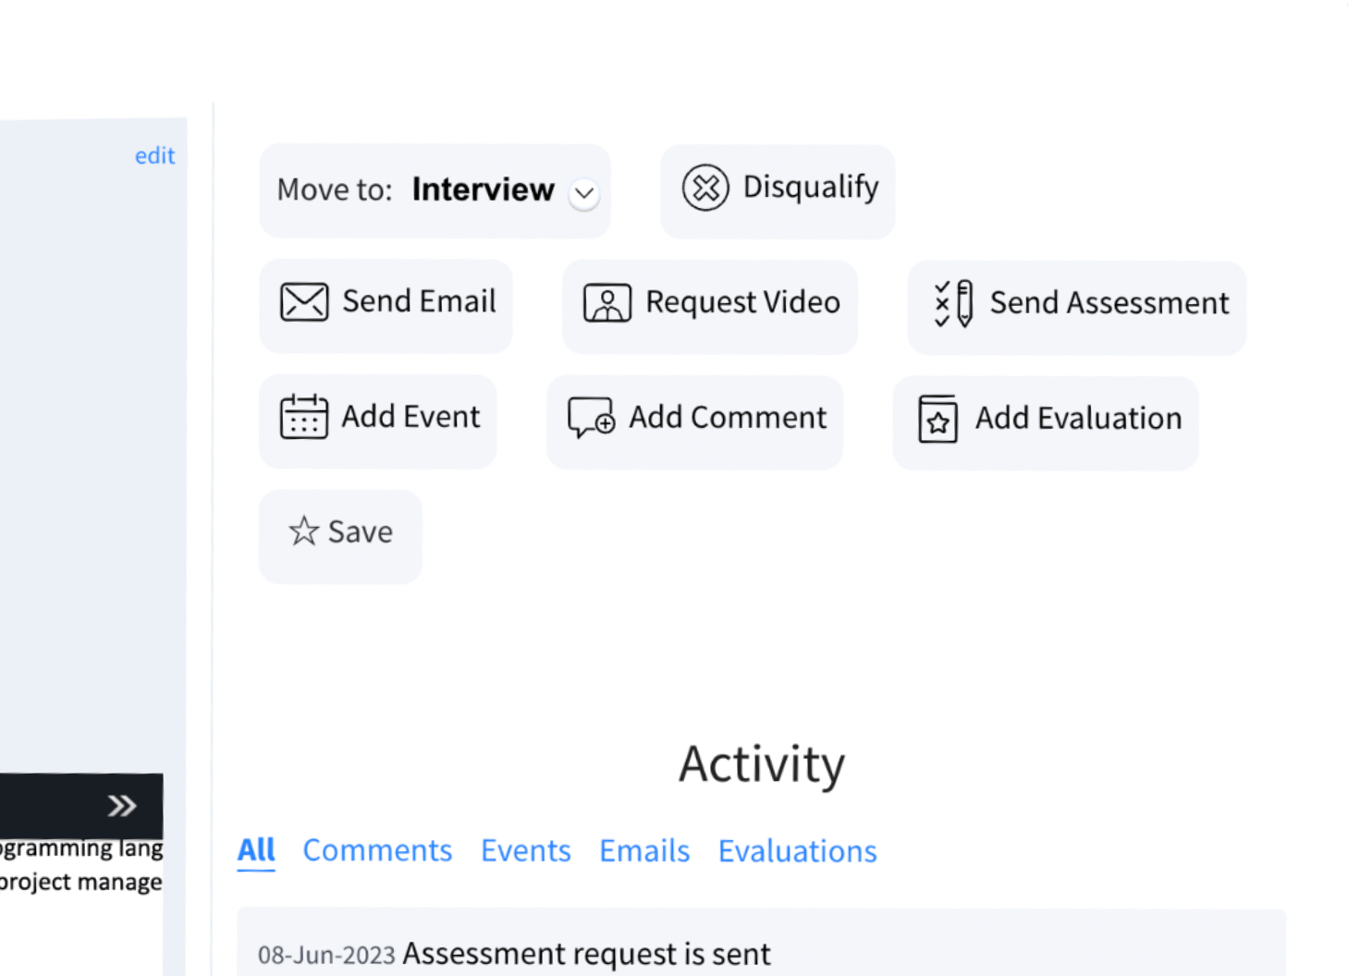
Task: Select the video camera icon for Request Video
Action: tap(606, 302)
